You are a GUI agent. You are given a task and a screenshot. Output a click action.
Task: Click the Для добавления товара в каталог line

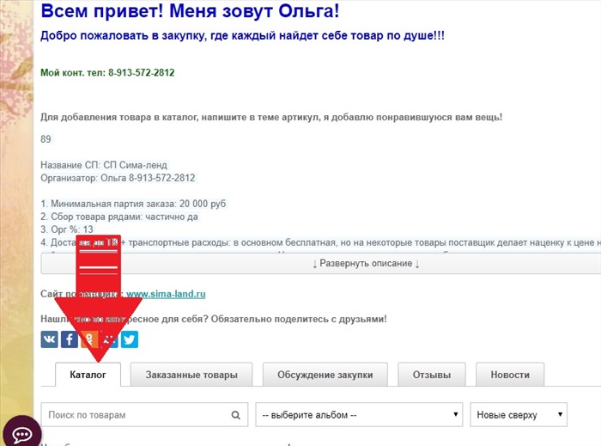[x=271, y=118]
